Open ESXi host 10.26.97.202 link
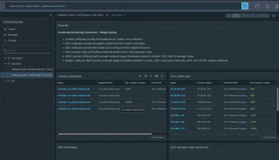 click(x=178, y=96)
